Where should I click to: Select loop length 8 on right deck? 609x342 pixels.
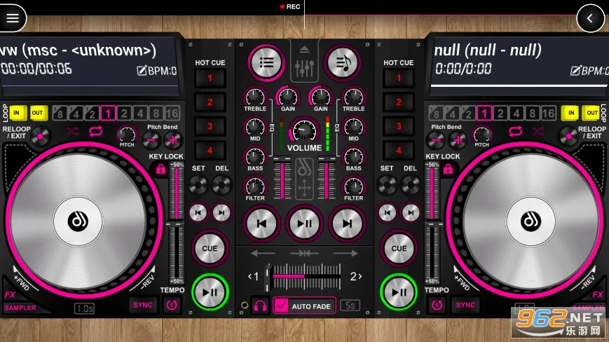coord(533,114)
